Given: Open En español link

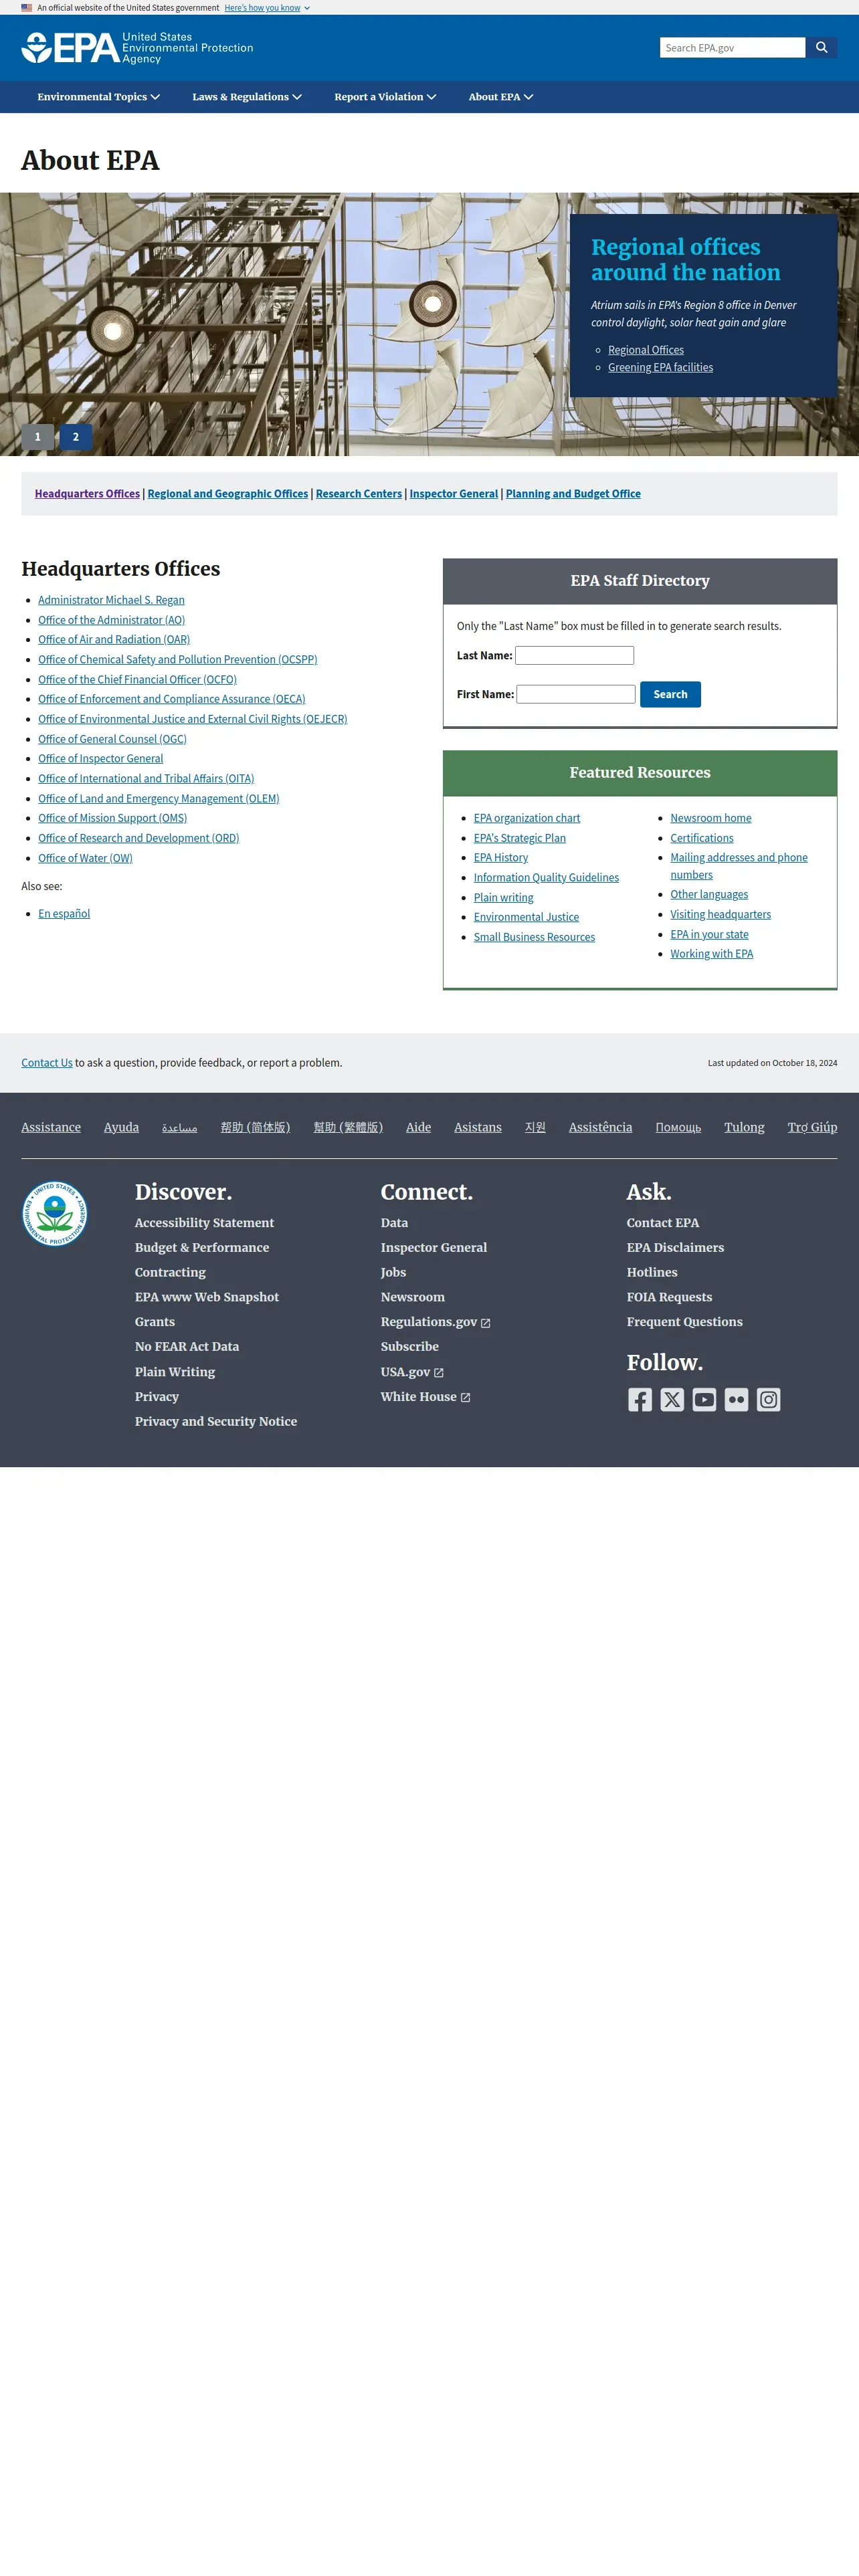Looking at the screenshot, I should tap(64, 914).
